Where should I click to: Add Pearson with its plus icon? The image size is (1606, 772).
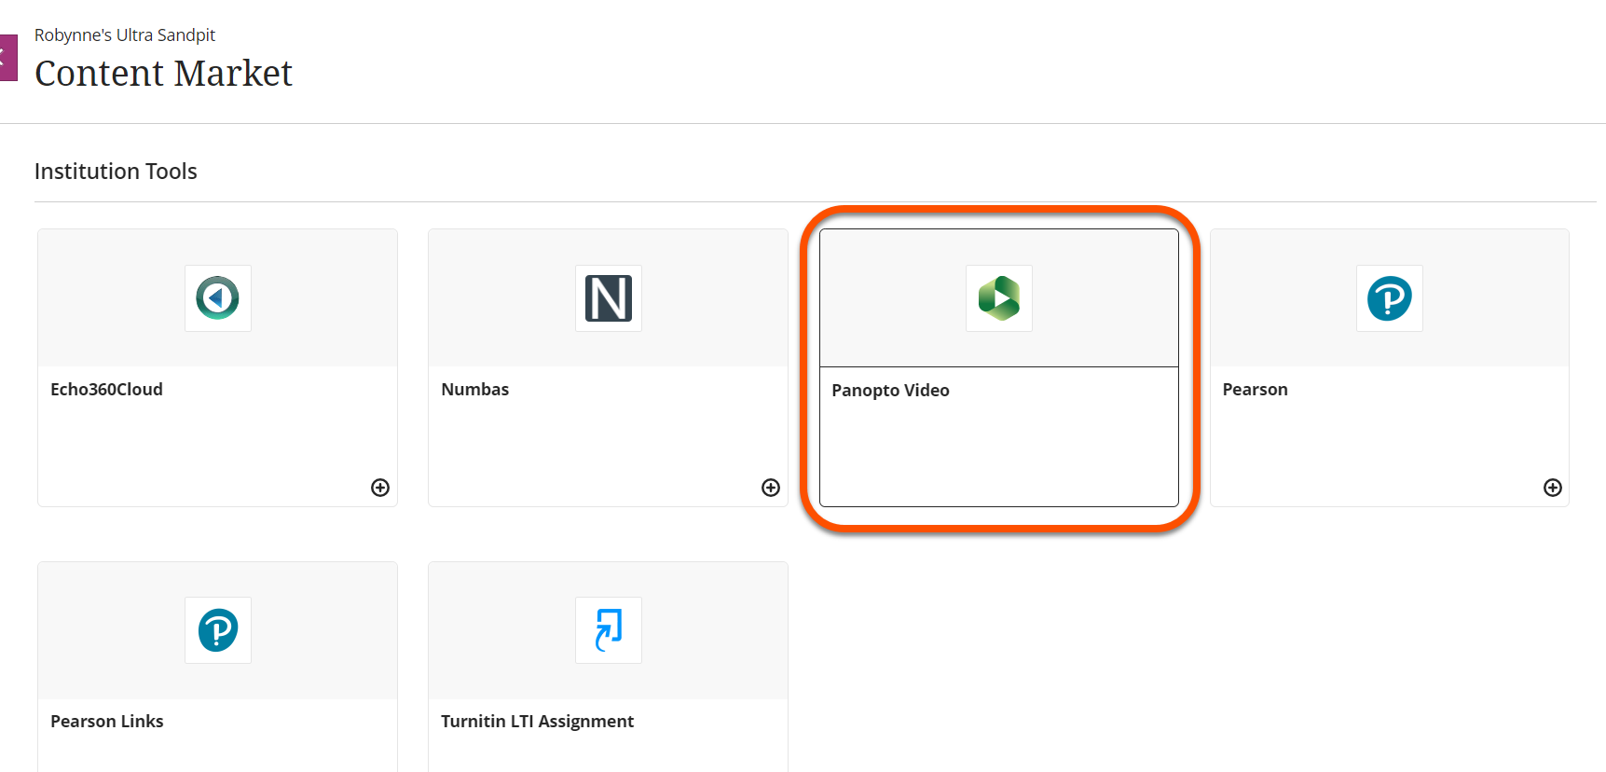tap(1553, 488)
